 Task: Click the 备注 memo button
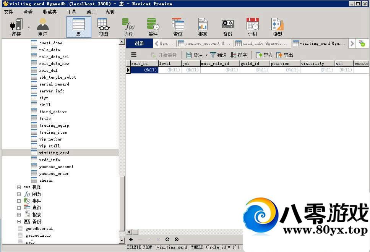click(x=195, y=55)
